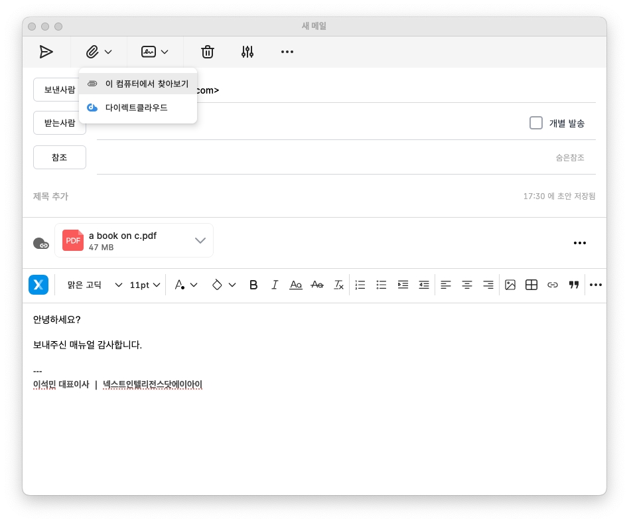Screen dimensions: 629x523
Task: Insert an image with the picture icon
Action: tap(510, 285)
